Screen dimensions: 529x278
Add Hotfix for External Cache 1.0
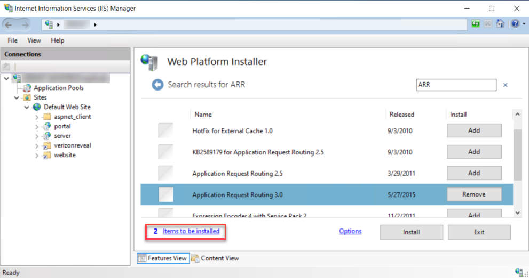(474, 130)
